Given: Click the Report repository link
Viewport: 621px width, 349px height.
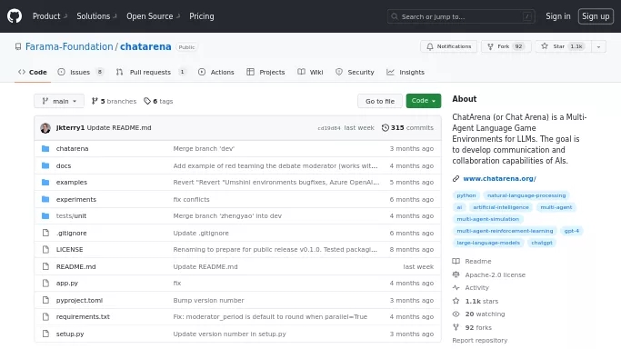Looking at the screenshot, I should [x=479, y=340].
